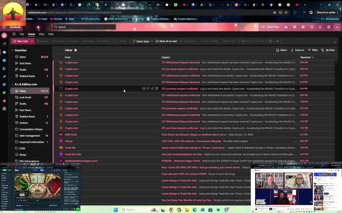The height and width of the screenshot is (213, 342).
Task: Open the PowerPoint app icon in left rail
Action: [4, 101]
